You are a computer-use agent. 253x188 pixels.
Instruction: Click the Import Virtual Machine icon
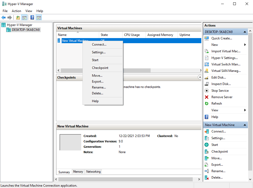(x=207, y=51)
